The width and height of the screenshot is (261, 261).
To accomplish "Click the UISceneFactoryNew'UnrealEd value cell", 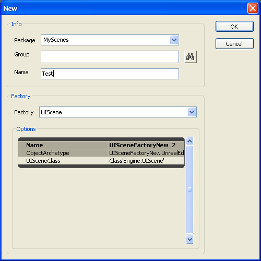I will (x=146, y=153).
